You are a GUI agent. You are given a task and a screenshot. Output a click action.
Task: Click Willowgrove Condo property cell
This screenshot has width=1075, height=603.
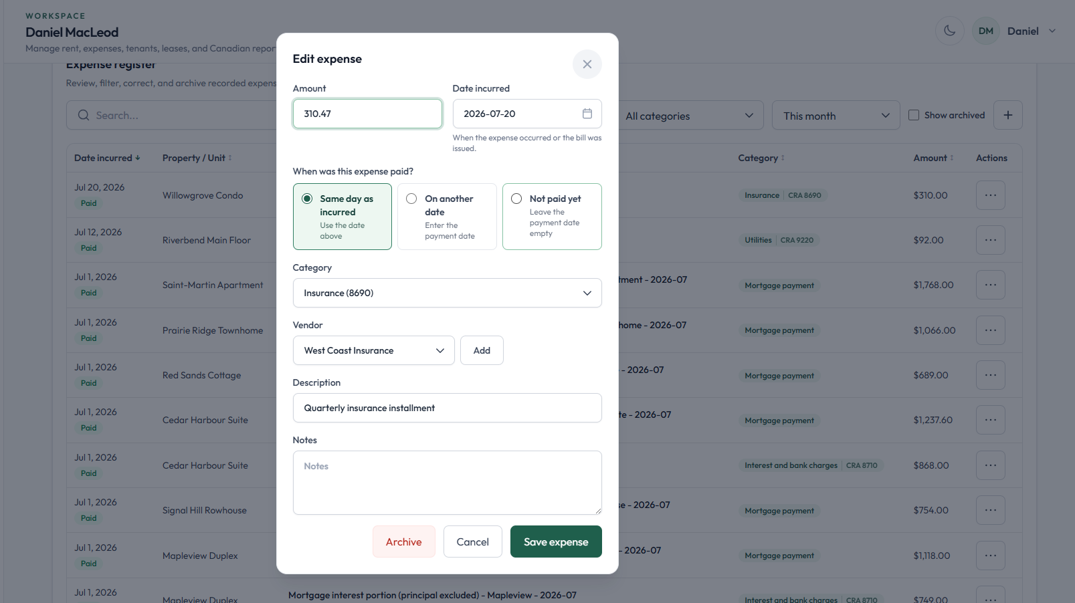(203, 195)
